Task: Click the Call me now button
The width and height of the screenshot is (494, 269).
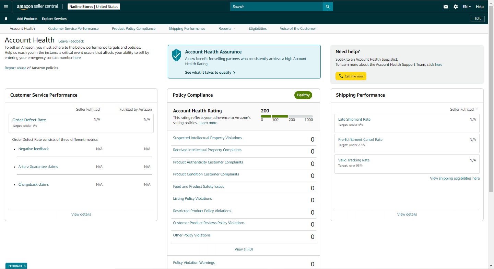Action: pyautogui.click(x=351, y=76)
